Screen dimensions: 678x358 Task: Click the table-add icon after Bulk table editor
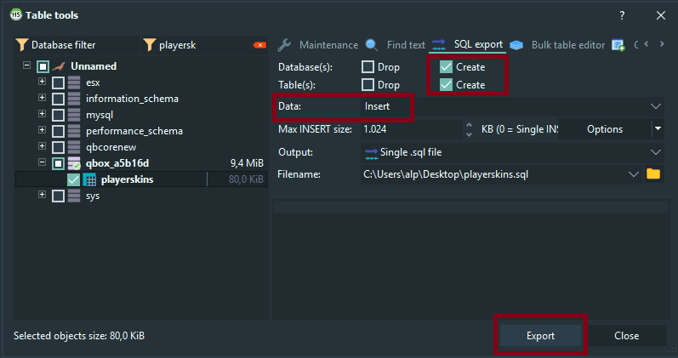pos(618,45)
